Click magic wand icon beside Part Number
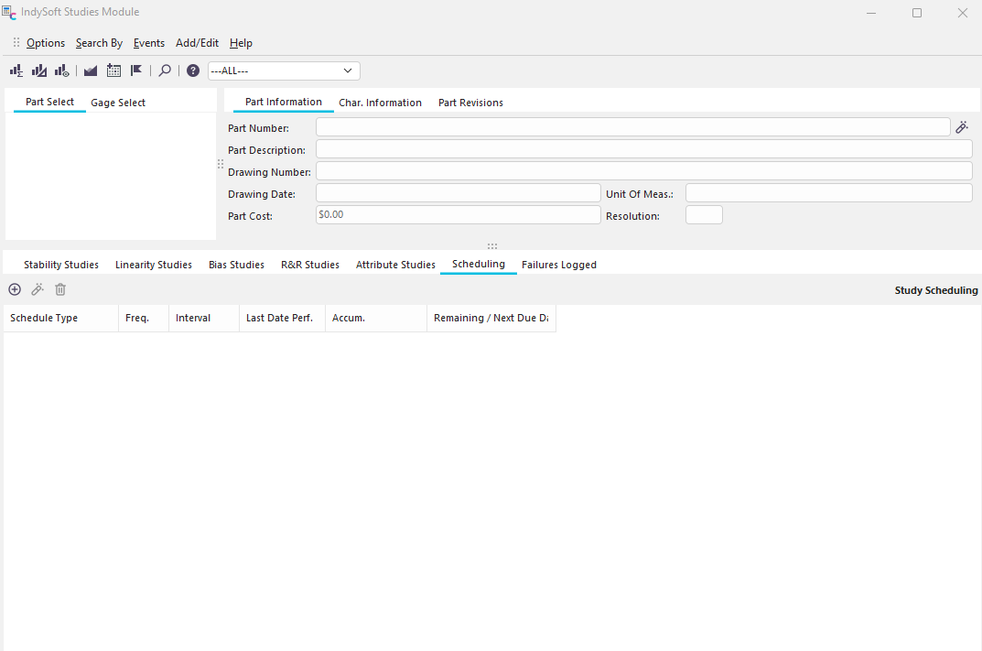This screenshot has width=982, height=651. (x=962, y=127)
